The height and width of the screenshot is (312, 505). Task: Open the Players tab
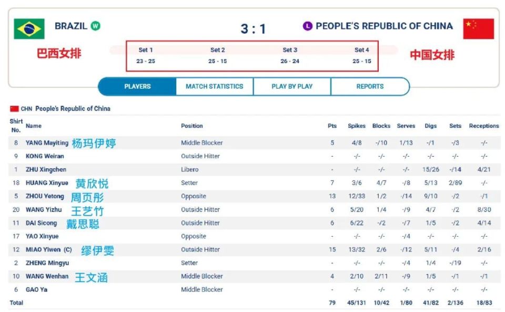click(x=137, y=86)
